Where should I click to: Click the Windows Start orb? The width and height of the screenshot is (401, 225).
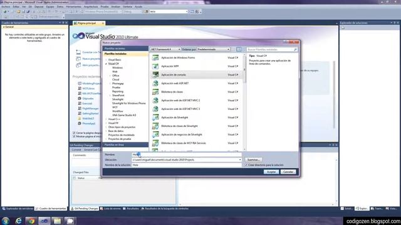click(6, 221)
